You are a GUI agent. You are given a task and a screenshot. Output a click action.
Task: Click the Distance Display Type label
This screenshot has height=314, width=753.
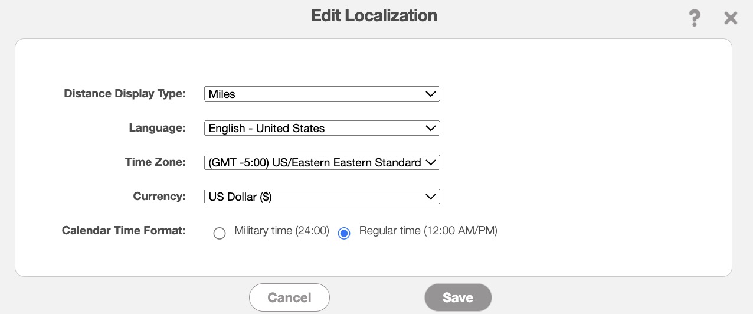click(x=125, y=94)
